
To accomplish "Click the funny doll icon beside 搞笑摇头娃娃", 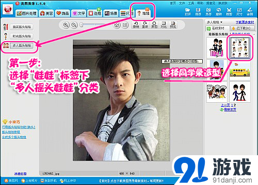I will click(x=6, y=27).
